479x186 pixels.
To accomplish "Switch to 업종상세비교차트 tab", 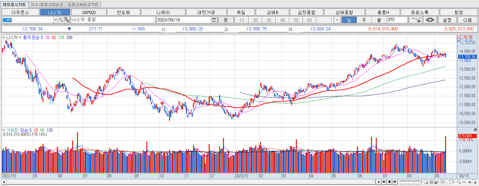I will click(x=83, y=4).
